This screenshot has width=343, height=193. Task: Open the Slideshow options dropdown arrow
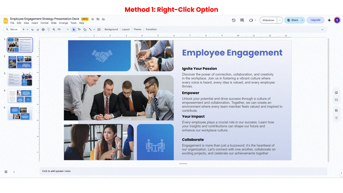click(x=279, y=20)
